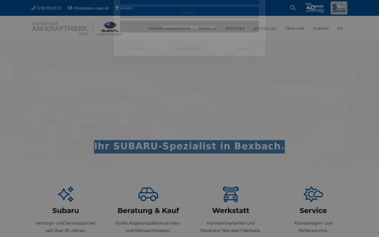Click the sparkle stars icon above Subaru

pyautogui.click(x=66, y=194)
